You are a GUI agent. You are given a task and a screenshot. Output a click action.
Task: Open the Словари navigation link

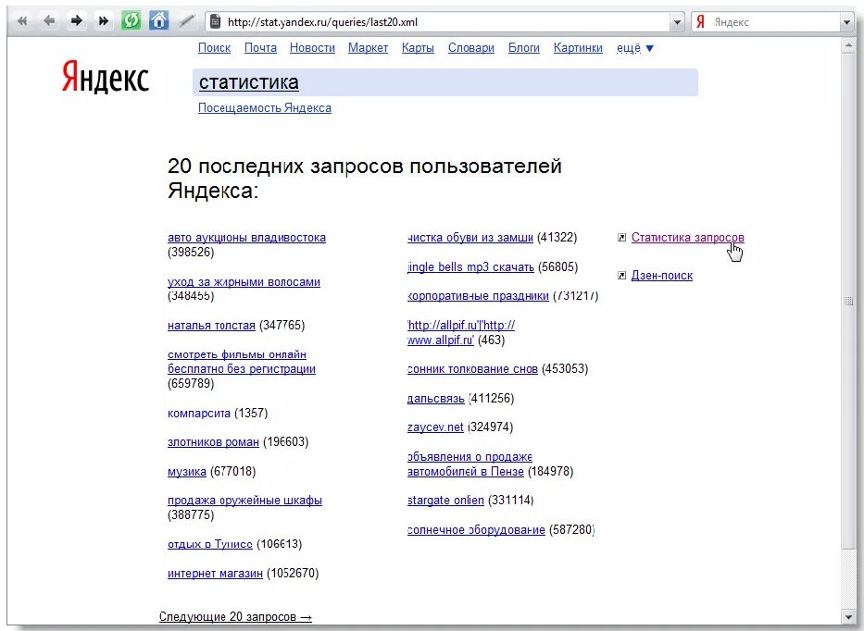471,48
